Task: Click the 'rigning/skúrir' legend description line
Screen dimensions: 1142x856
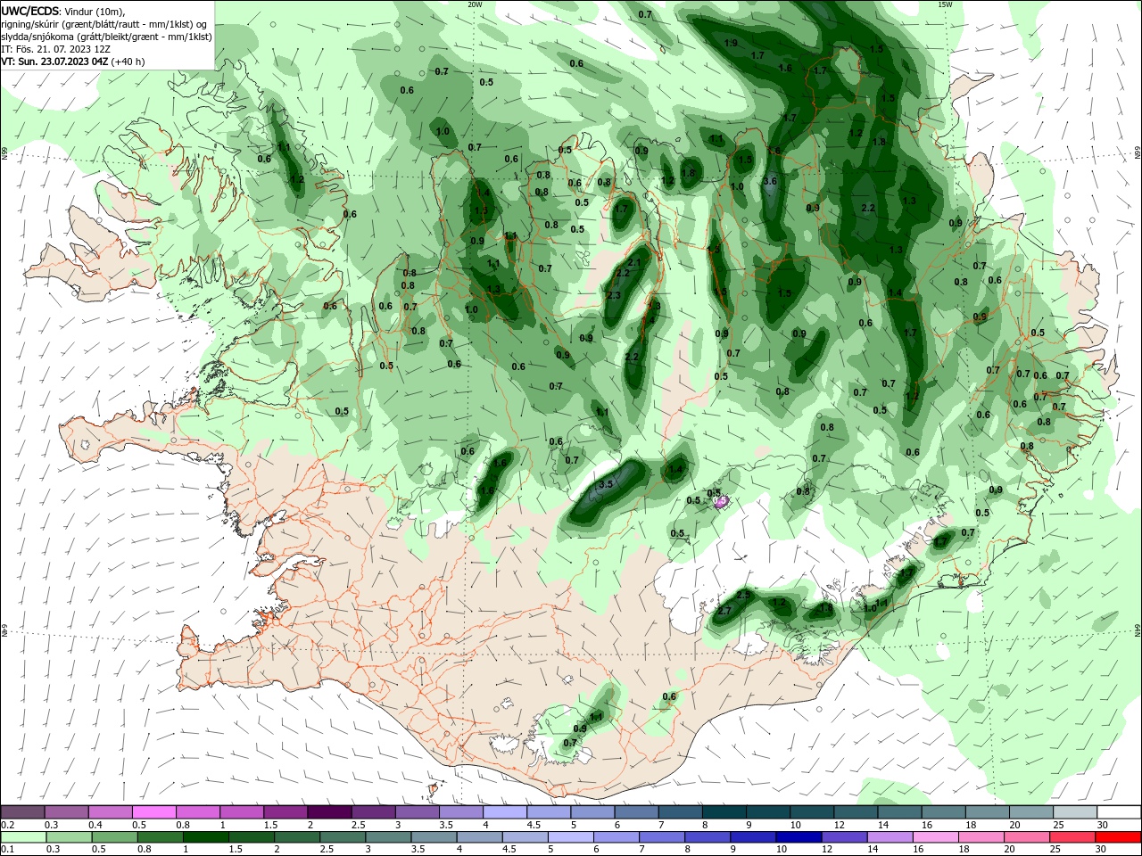Action: pyautogui.click(x=103, y=24)
